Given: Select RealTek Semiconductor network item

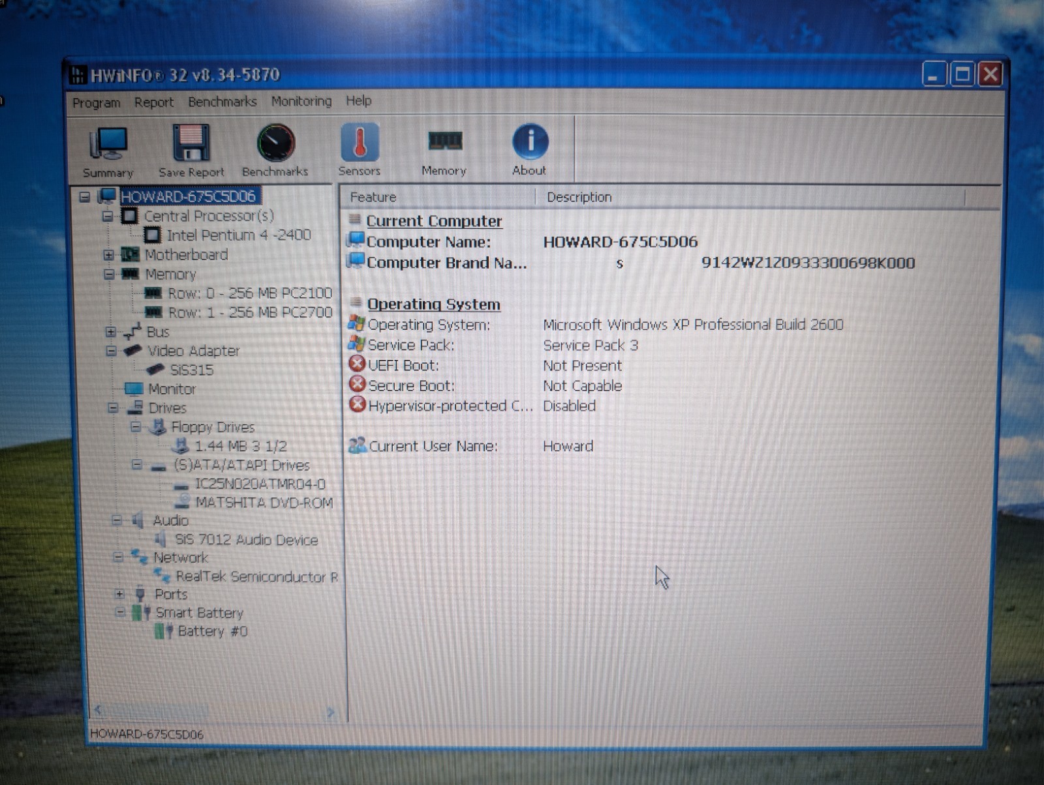Looking at the screenshot, I should coord(257,576).
